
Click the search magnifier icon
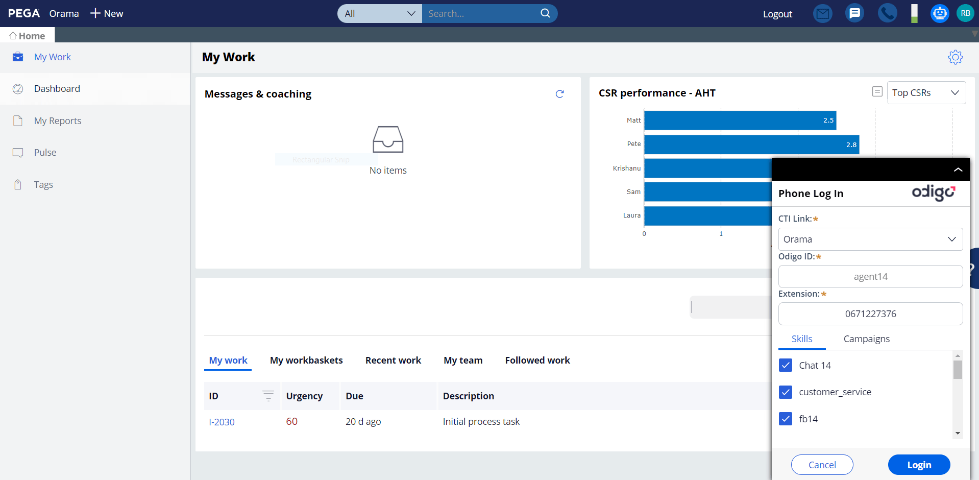tap(545, 13)
